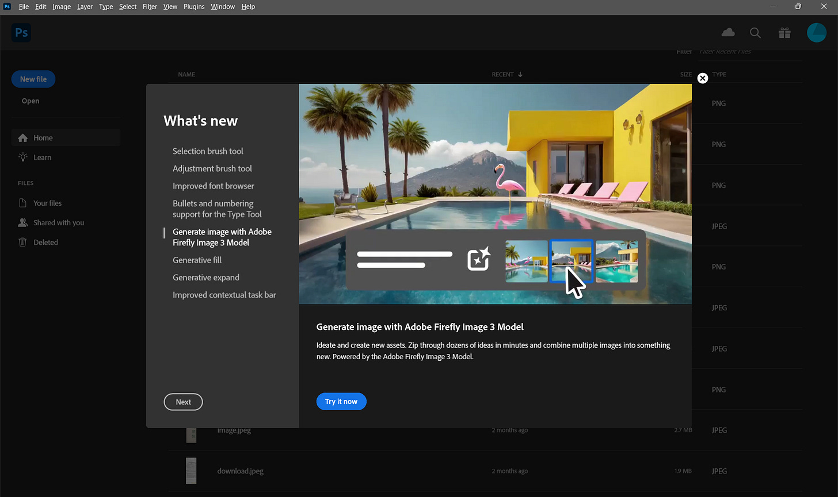Select Improved font browser feature

pyautogui.click(x=214, y=186)
